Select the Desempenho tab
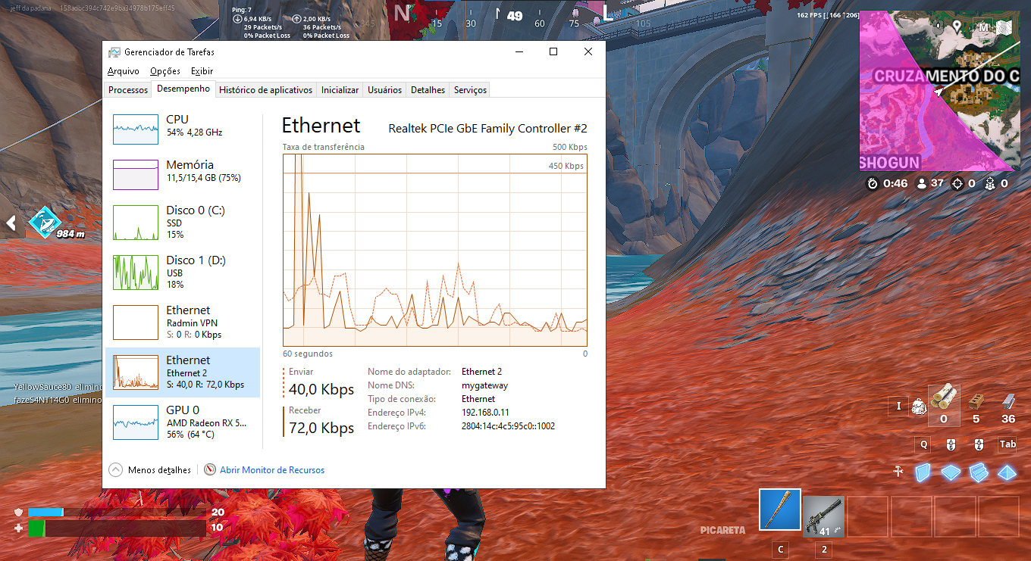This screenshot has width=1031, height=561. click(x=183, y=89)
